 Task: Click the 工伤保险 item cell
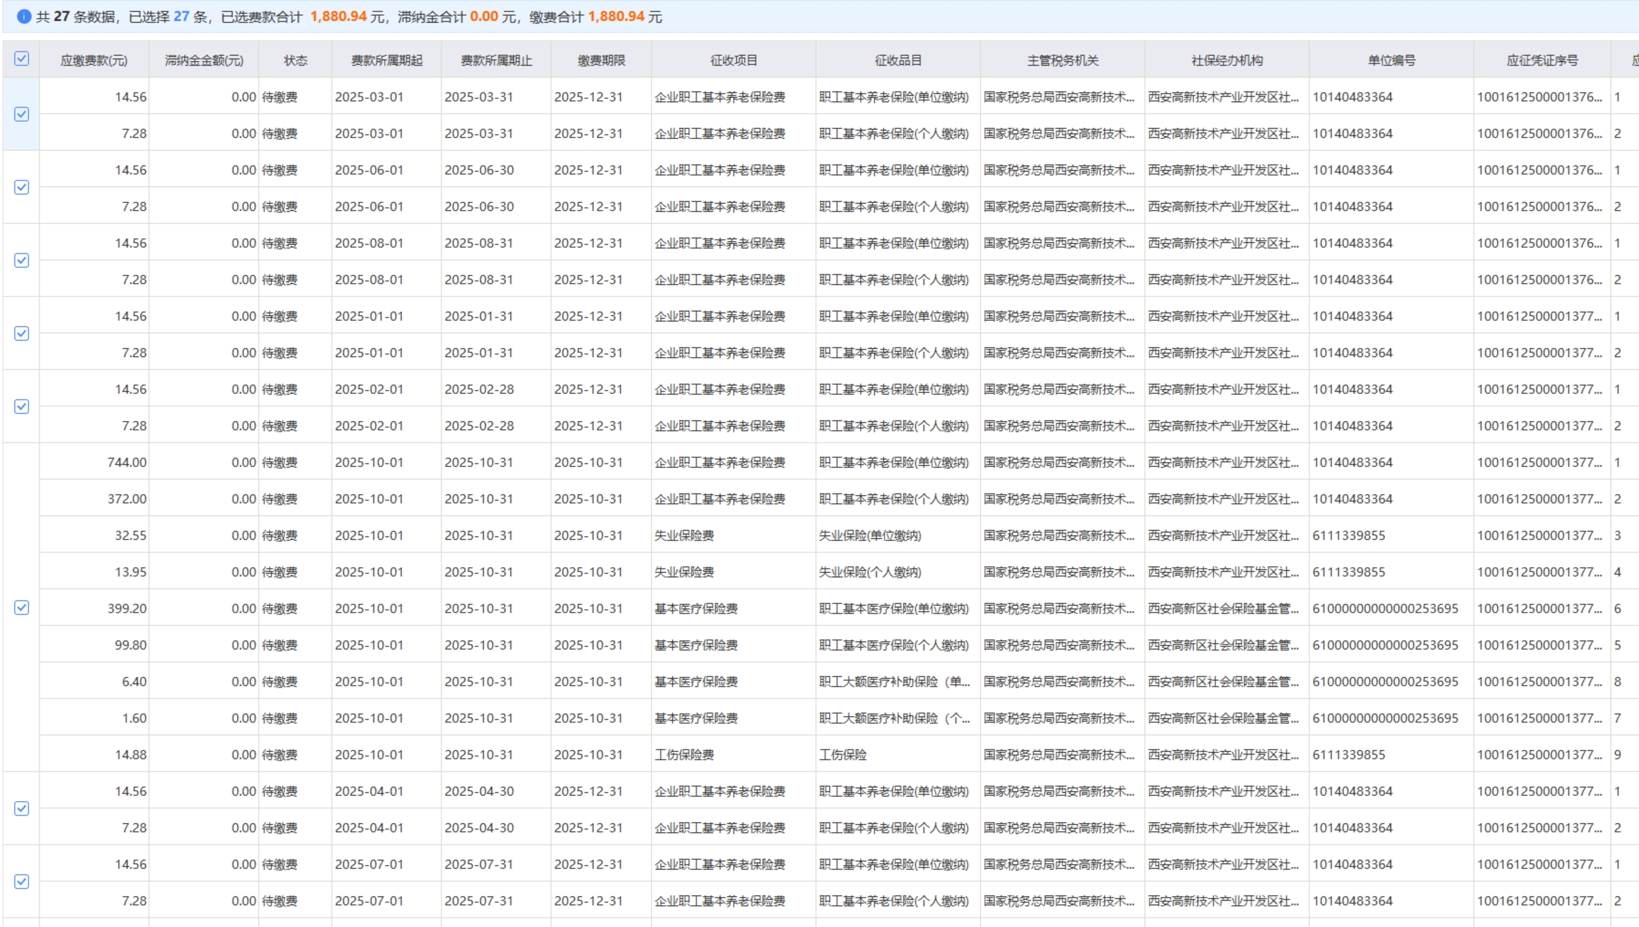843,755
